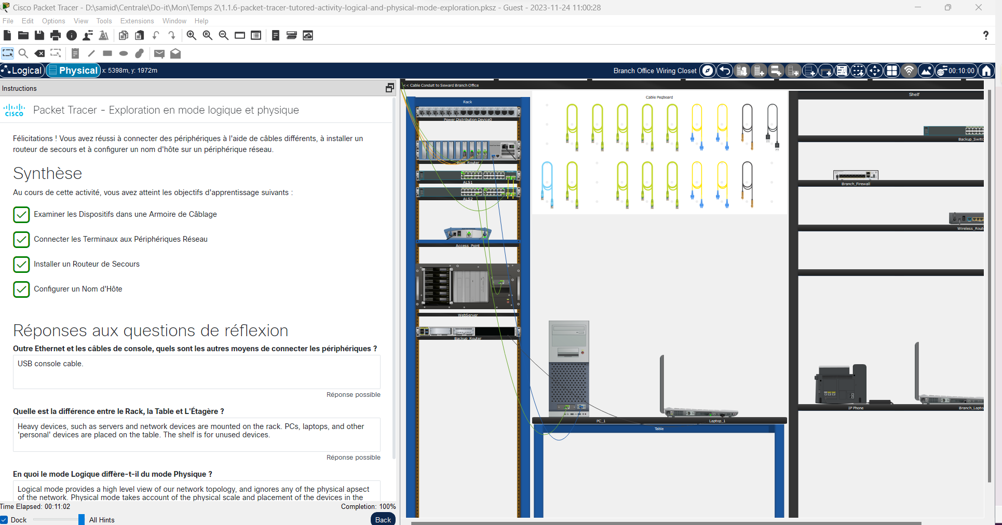Set background image mountain icon
The image size is (1002, 525).
point(926,71)
